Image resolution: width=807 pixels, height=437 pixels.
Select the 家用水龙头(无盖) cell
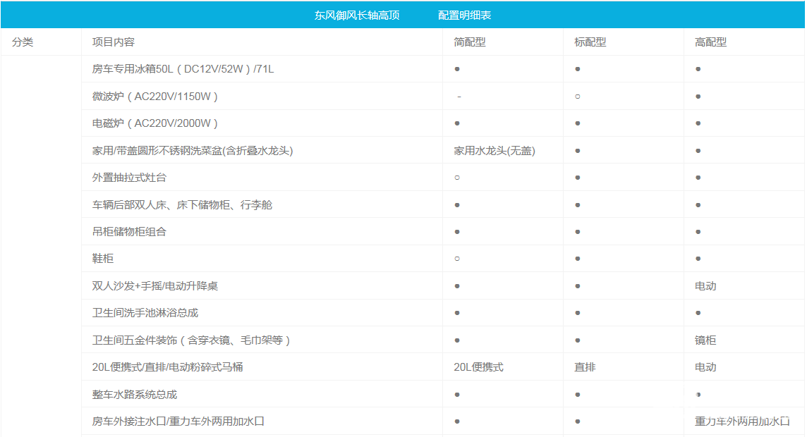494,151
